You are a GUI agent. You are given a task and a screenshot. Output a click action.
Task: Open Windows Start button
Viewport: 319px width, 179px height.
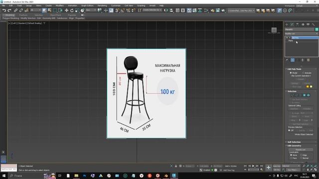[3, 176]
